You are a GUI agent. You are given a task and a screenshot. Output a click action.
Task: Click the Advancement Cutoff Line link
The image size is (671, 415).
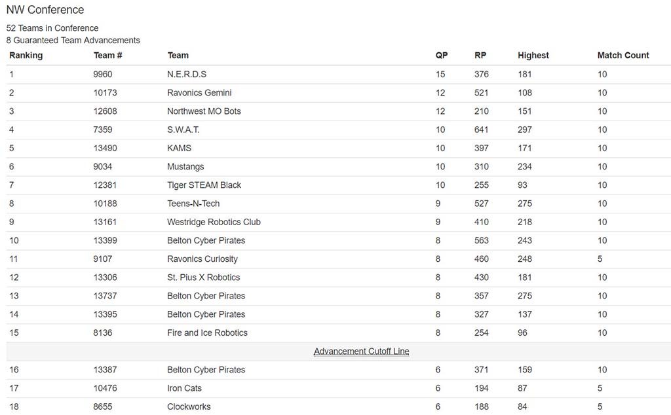[x=361, y=352]
